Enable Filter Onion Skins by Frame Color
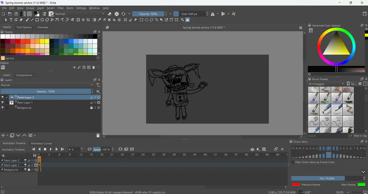368x194 pixels. pos(293,162)
